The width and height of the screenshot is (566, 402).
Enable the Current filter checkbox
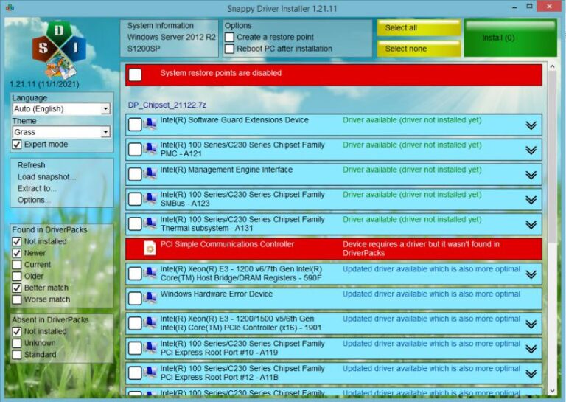17,265
